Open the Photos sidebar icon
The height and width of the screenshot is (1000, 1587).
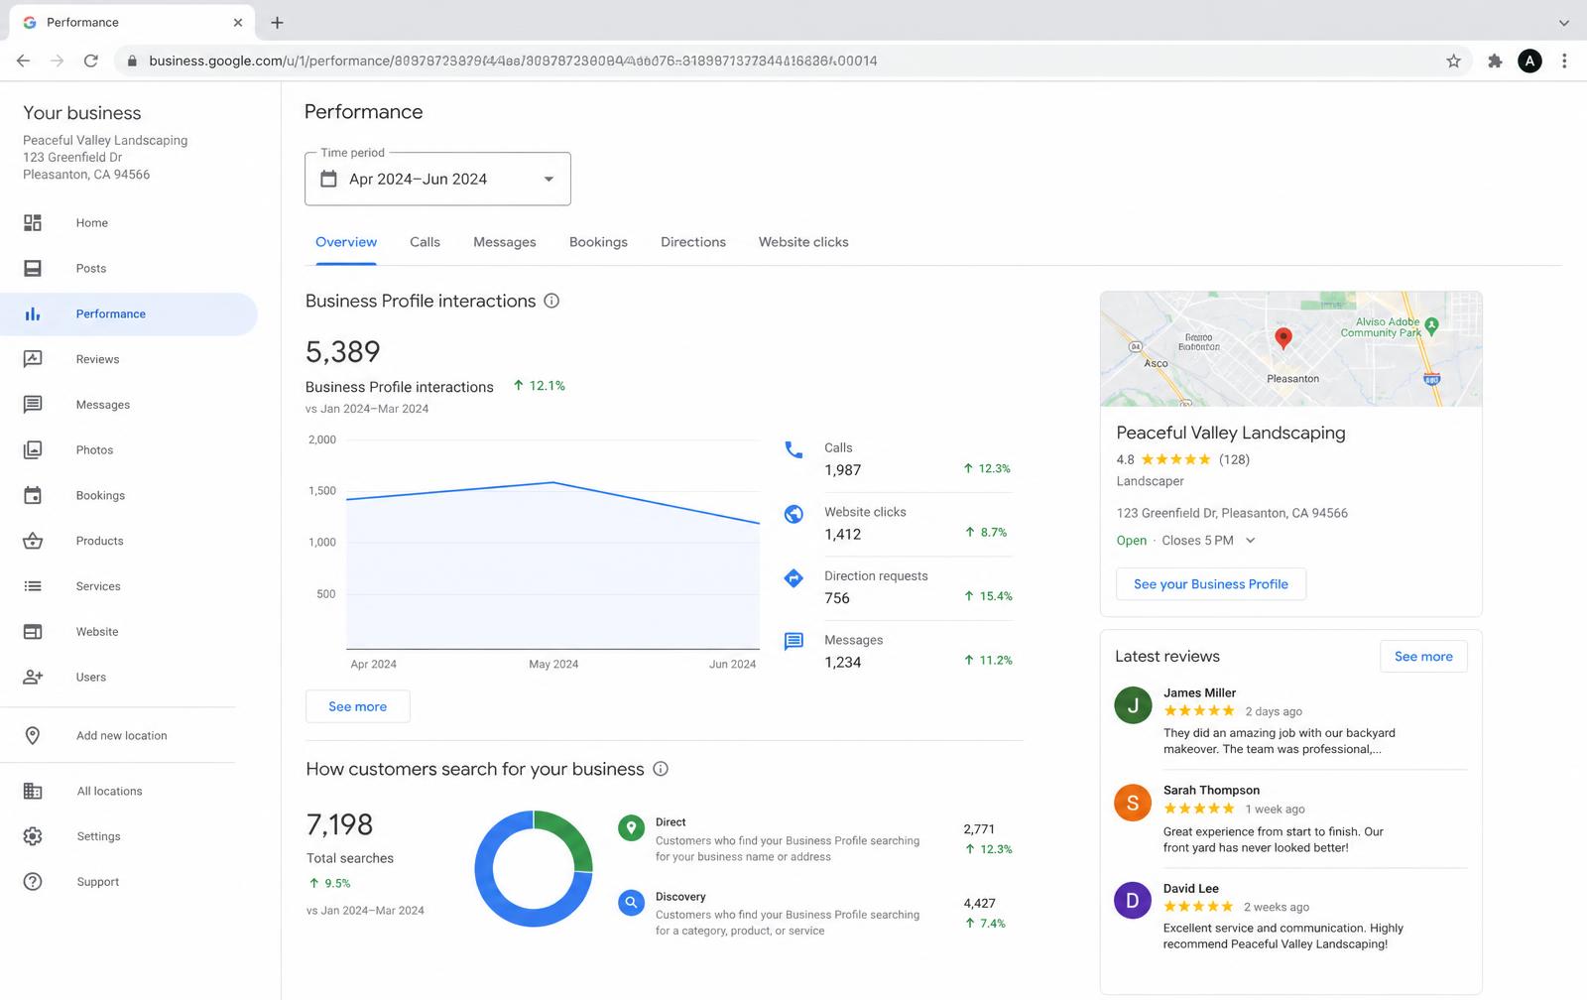[x=33, y=450]
